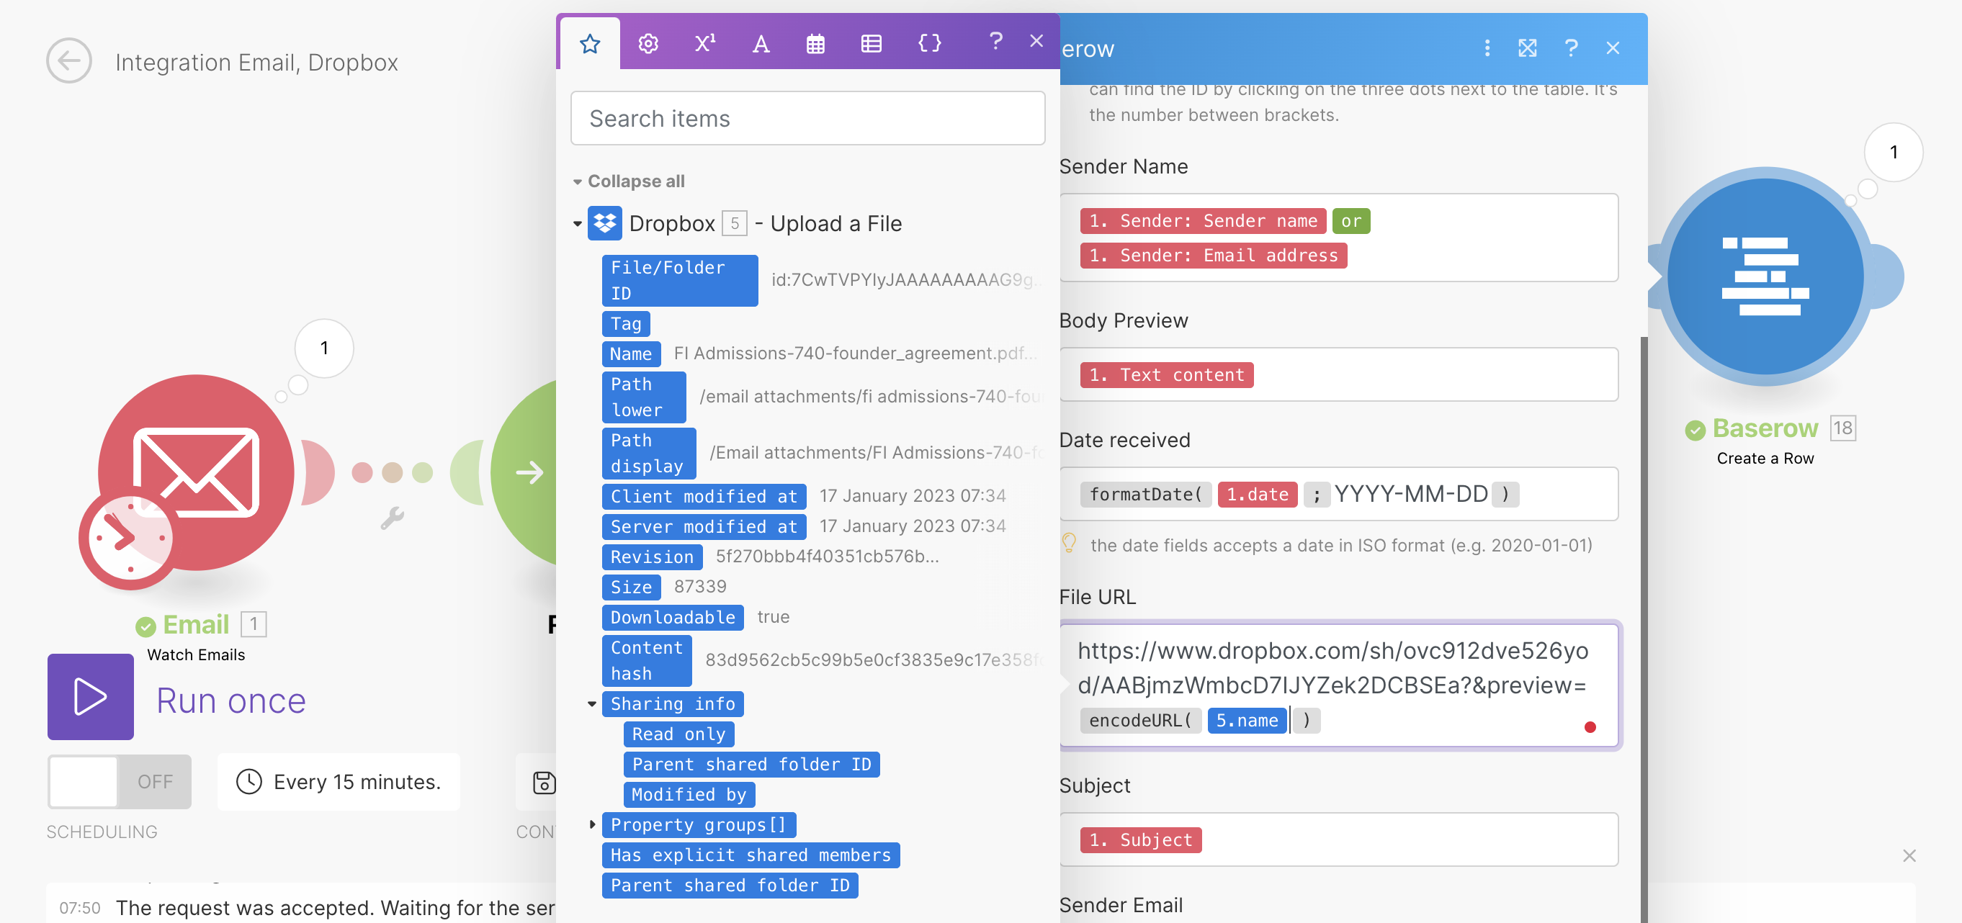Insert the Path display variable pill
Image resolution: width=1962 pixels, height=923 pixels.
coord(648,452)
